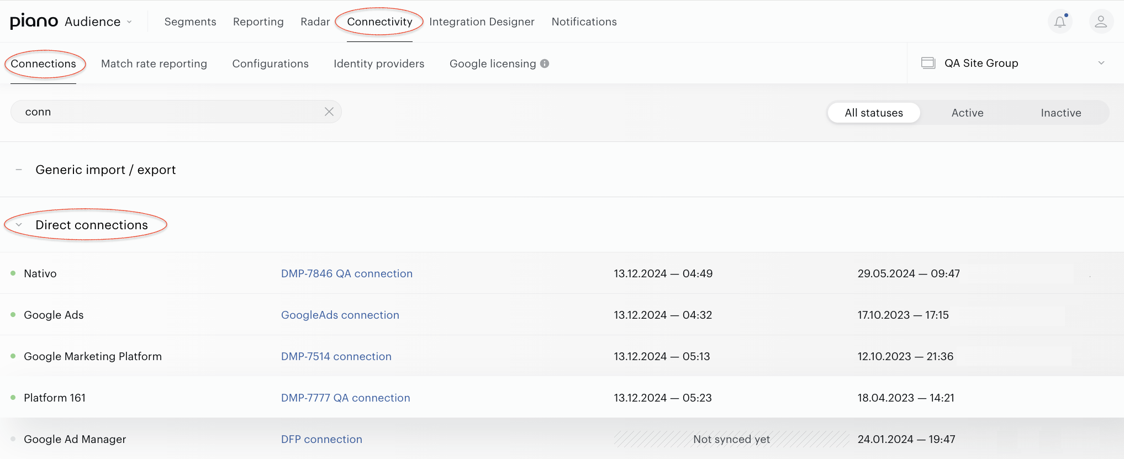
Task: Go to the Segments menu
Action: [x=190, y=22]
